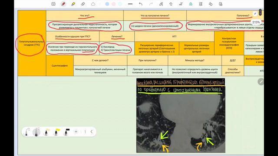
Task: Tap the blue collapse arrows icon near 213%
Action: tap(255, 13)
